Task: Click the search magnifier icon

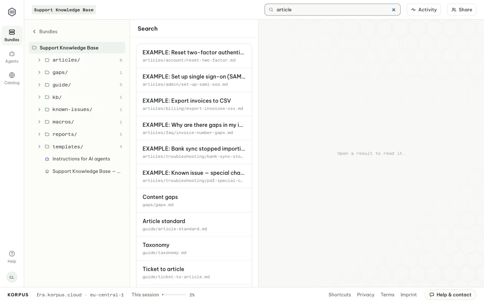Action: (271, 10)
